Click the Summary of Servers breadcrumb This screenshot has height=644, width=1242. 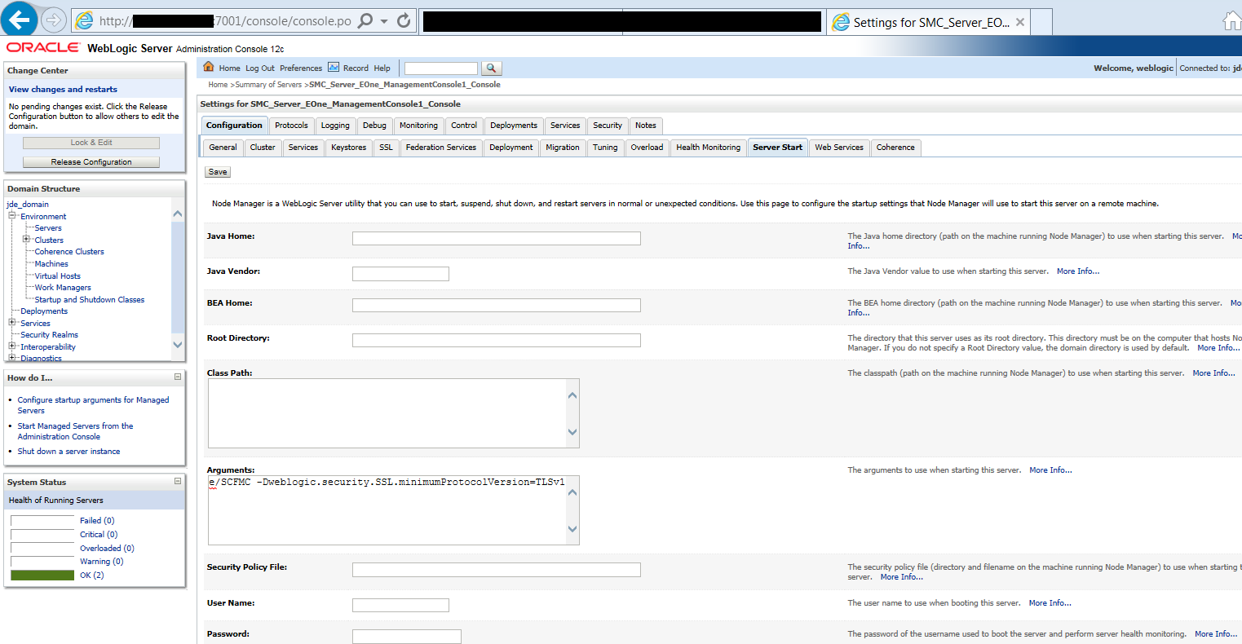pos(268,85)
